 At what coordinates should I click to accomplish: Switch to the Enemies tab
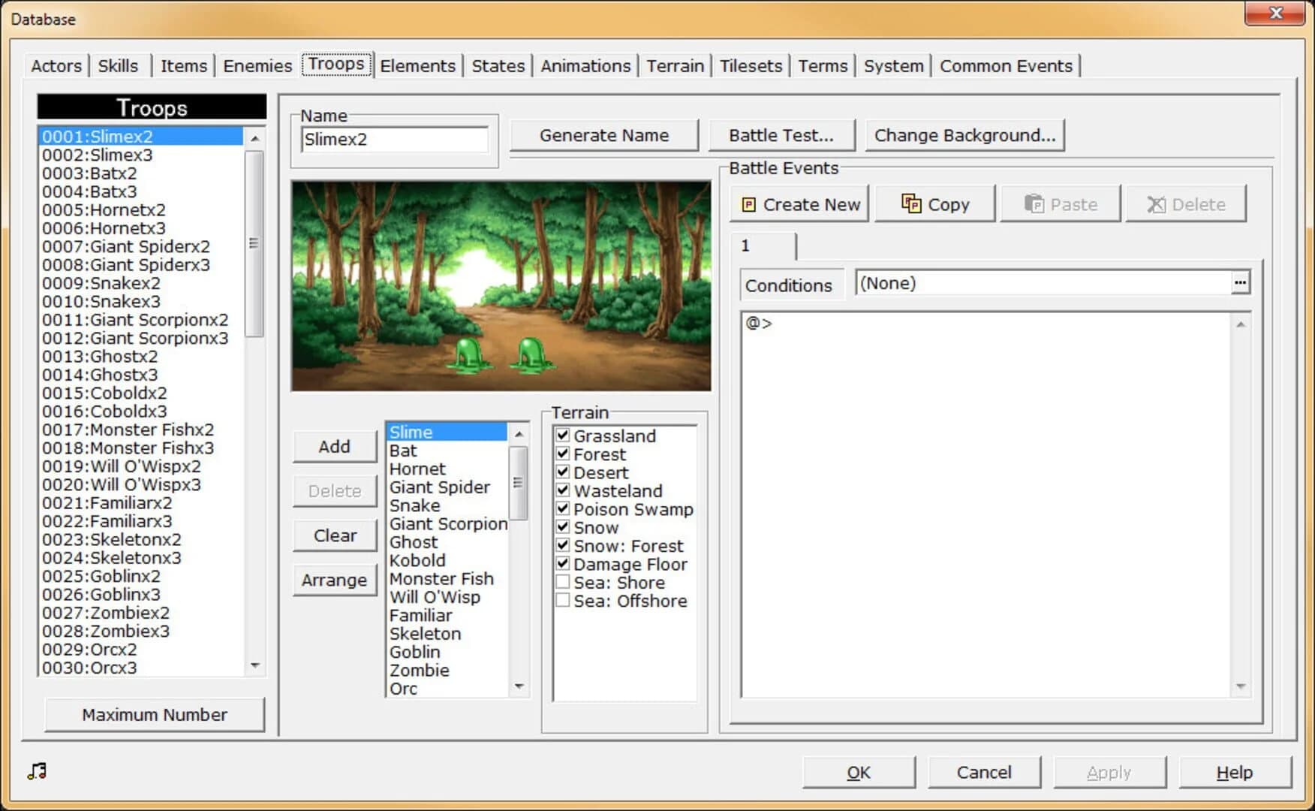point(256,66)
